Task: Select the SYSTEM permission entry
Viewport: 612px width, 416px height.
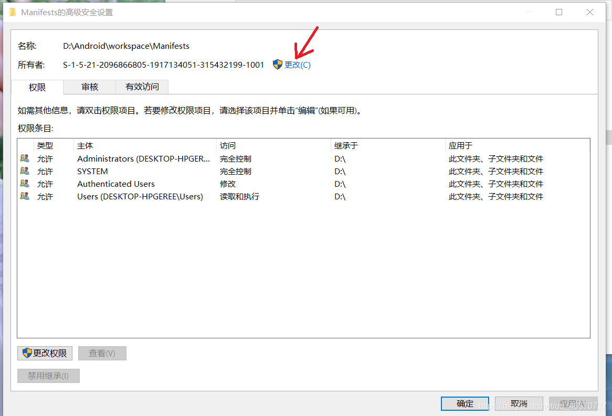Action: tap(303, 172)
